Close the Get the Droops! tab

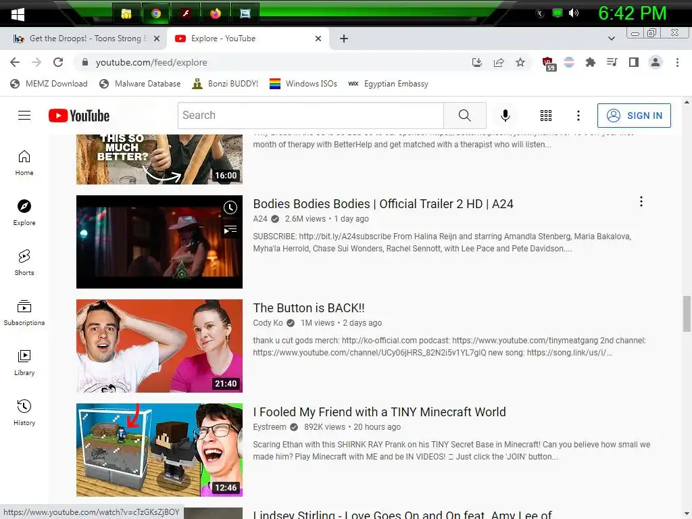(x=157, y=39)
